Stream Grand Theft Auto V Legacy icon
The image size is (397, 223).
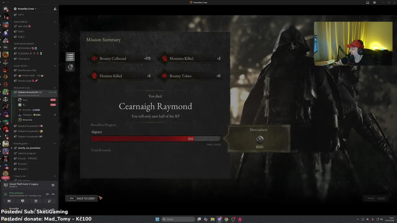click(x=53, y=185)
